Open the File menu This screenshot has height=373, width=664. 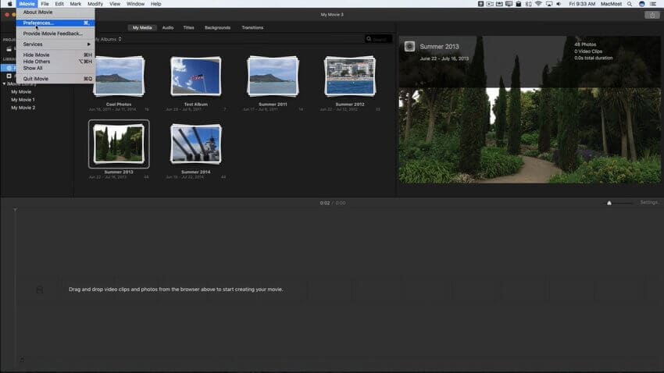tap(45, 4)
